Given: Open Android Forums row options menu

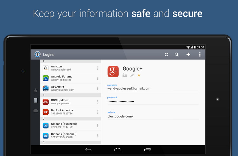Looking at the screenshot, I should (97, 78).
